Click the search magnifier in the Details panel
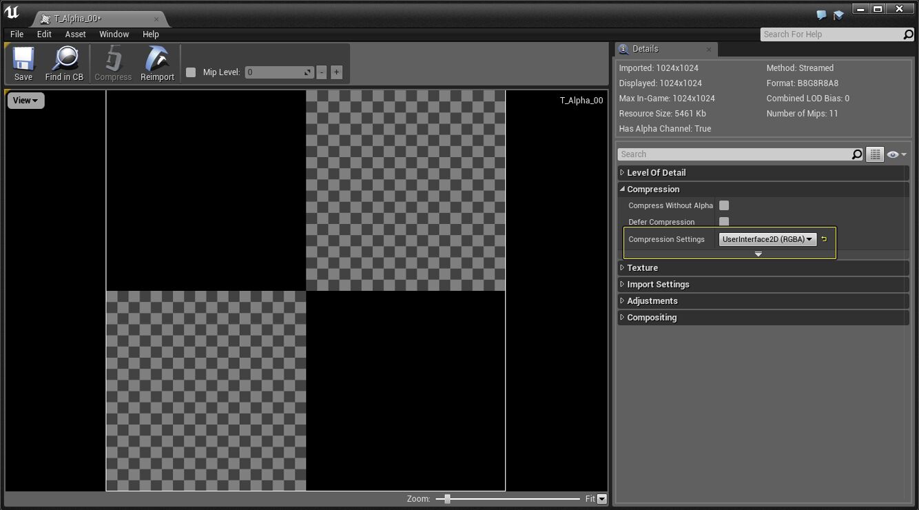Image resolution: width=919 pixels, height=510 pixels. coord(856,154)
